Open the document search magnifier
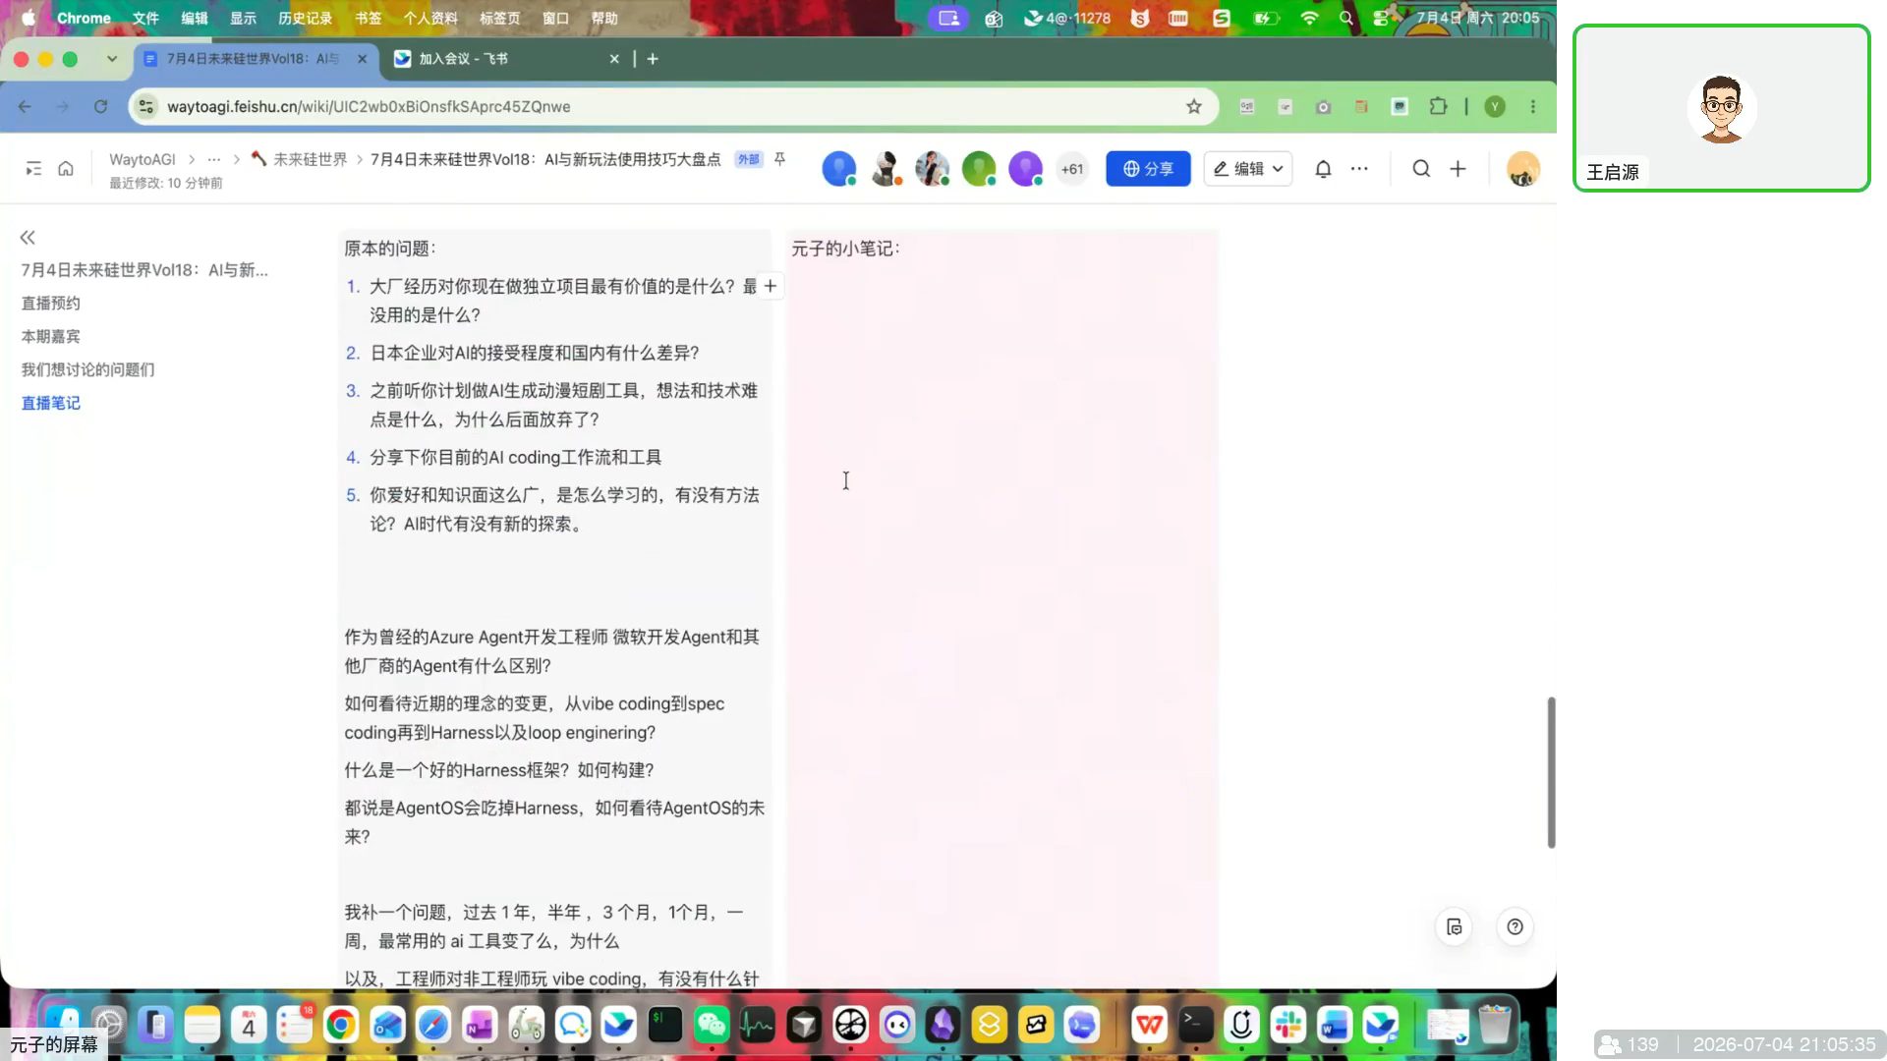Screen dimensions: 1887x1061 [1421, 169]
